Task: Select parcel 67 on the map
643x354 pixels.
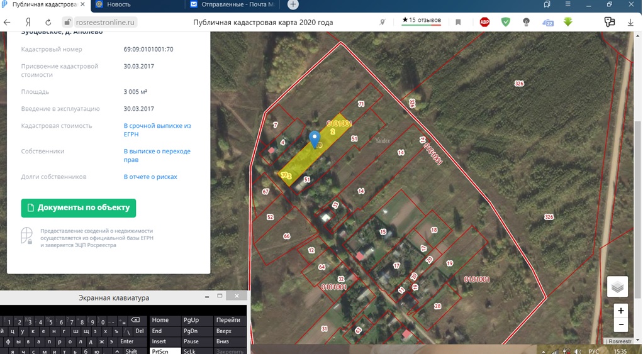Action: point(266,192)
